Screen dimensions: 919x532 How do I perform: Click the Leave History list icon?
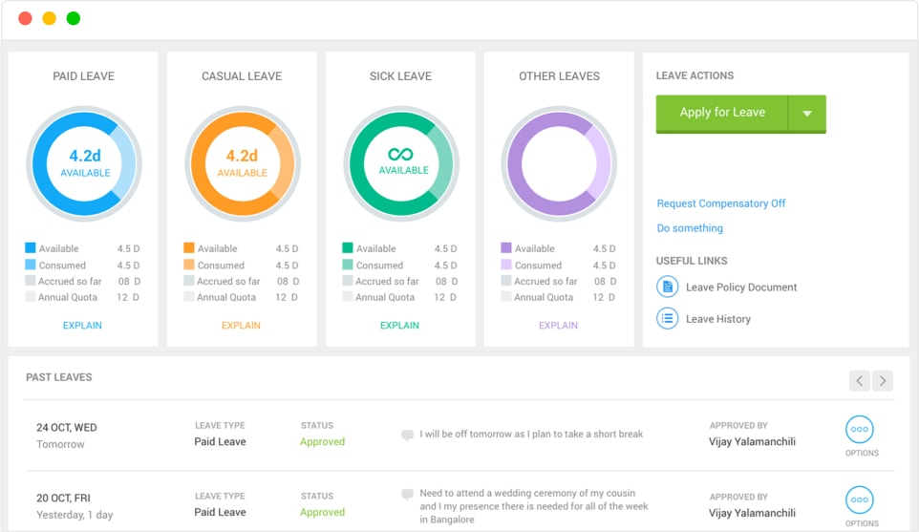(x=667, y=319)
